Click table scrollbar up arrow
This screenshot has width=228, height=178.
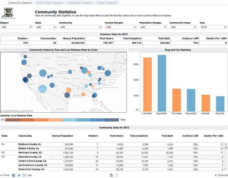click(x=226, y=144)
